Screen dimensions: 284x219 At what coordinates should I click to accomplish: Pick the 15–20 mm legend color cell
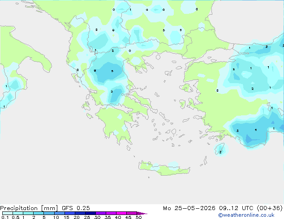click(70, 213)
